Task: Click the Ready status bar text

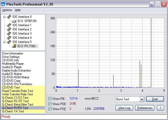Action: point(6,117)
